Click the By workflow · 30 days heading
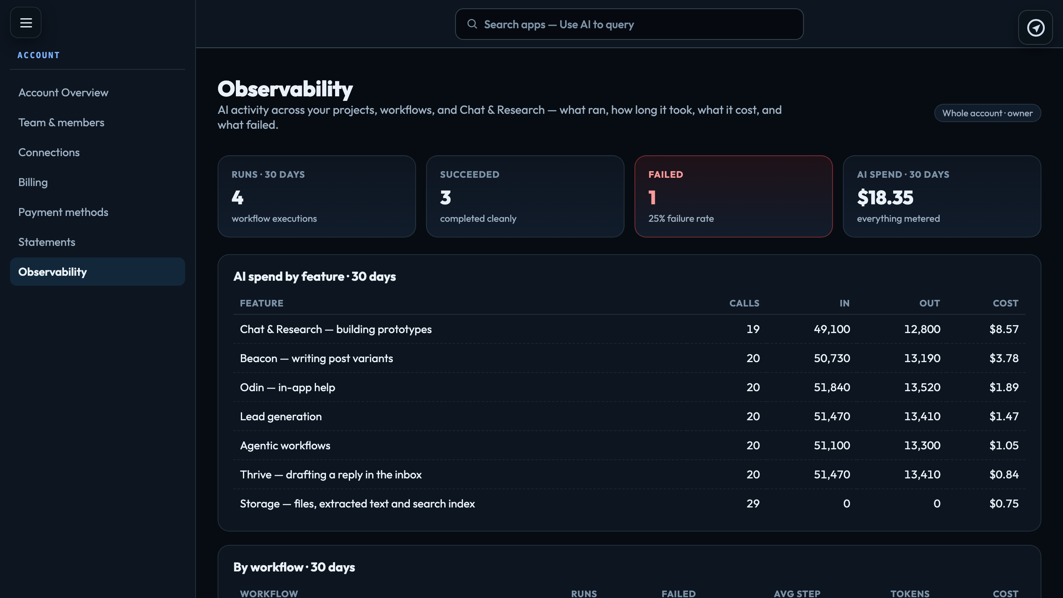This screenshot has width=1063, height=598. 294,567
